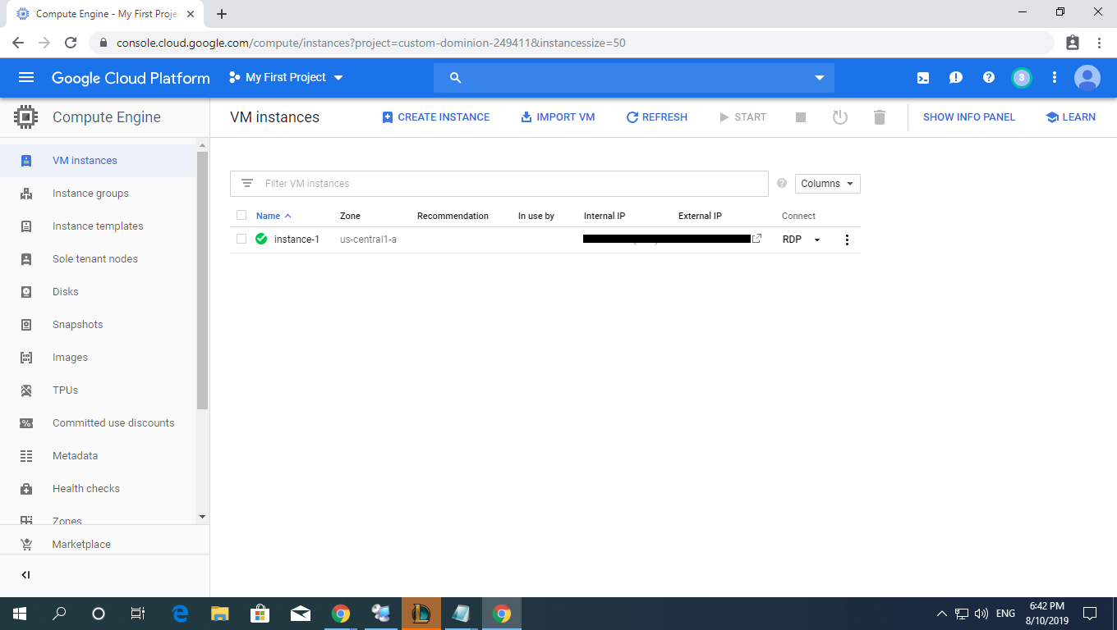Open a new Chrome tab
The image size is (1117, 630).
point(222,14)
